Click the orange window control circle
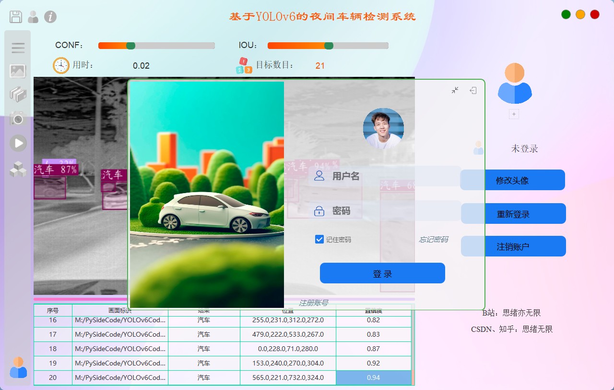Image resolution: width=614 pixels, height=390 pixels. (x=580, y=14)
